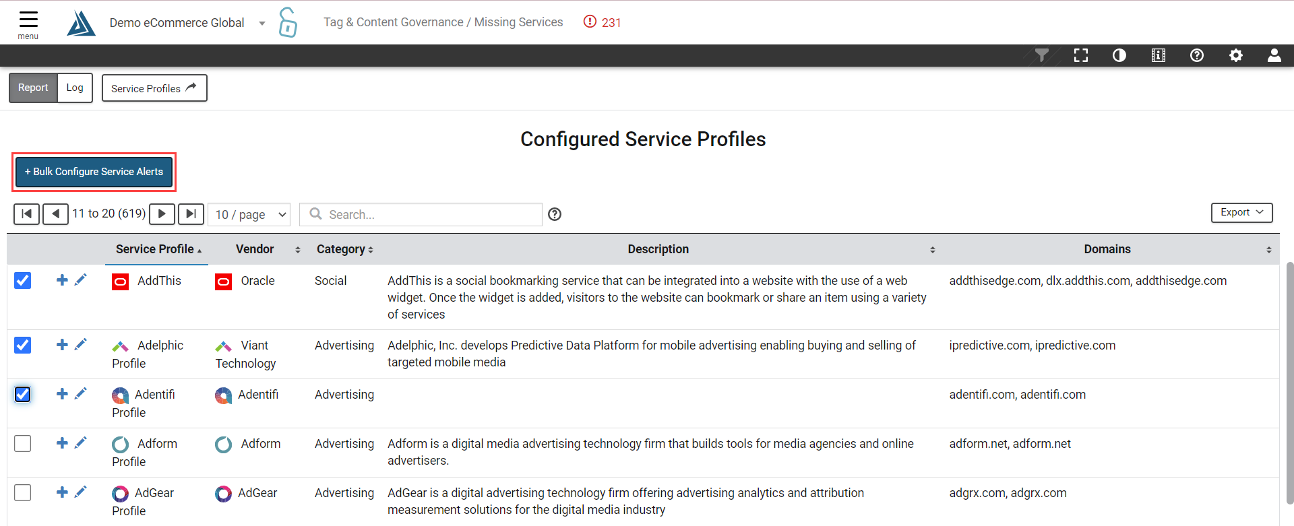Image resolution: width=1294 pixels, height=526 pixels.
Task: Open the guide book icon
Action: 1159,55
